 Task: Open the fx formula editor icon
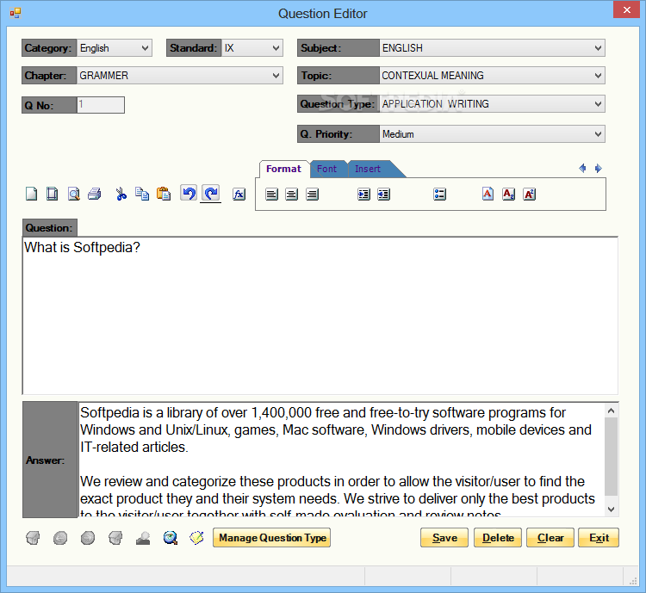[x=239, y=194]
